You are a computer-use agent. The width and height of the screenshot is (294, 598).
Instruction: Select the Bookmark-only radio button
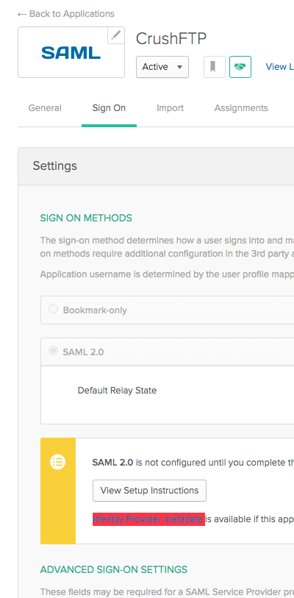[54, 309]
